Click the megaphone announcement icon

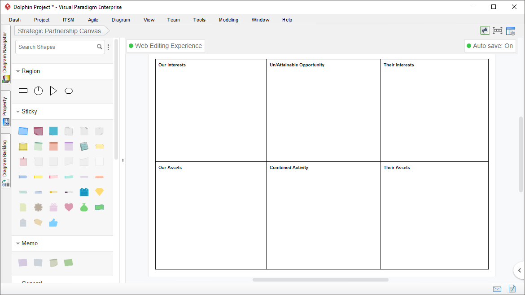coord(485,31)
